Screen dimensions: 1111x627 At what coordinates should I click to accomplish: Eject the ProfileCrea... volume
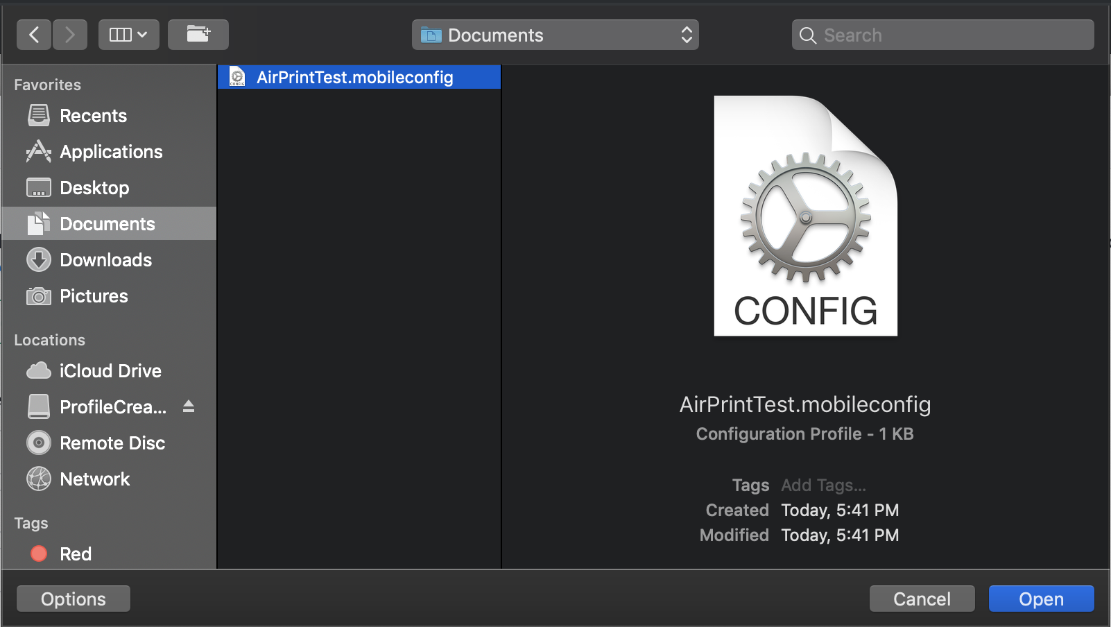(x=189, y=406)
